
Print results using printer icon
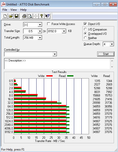[24, 16]
